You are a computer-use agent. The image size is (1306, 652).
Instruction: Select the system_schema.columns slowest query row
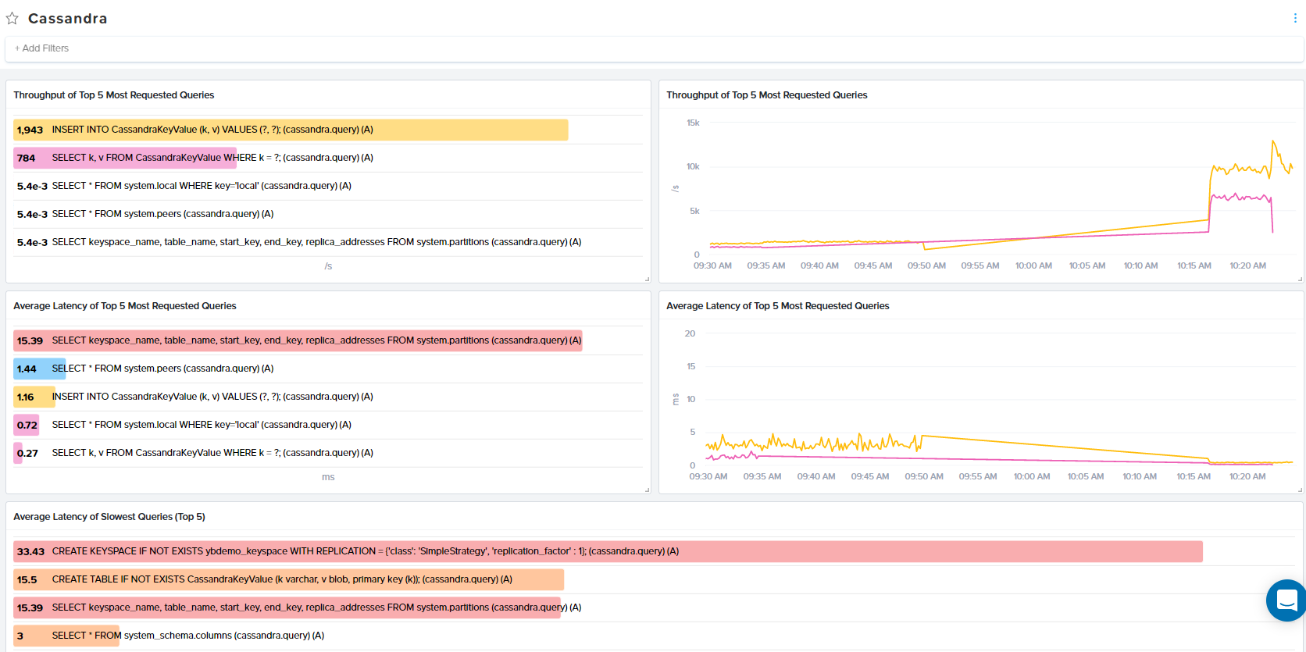point(655,636)
